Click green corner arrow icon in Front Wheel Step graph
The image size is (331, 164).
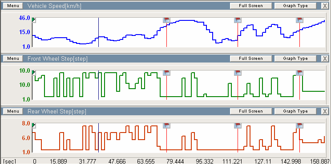(34, 73)
